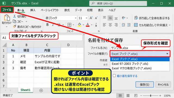
Task: Select Excel 97-2003 ブック (*.xls) option
Action: click(140, 64)
